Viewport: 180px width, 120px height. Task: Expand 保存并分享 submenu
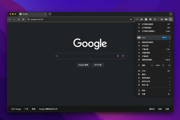(154, 81)
